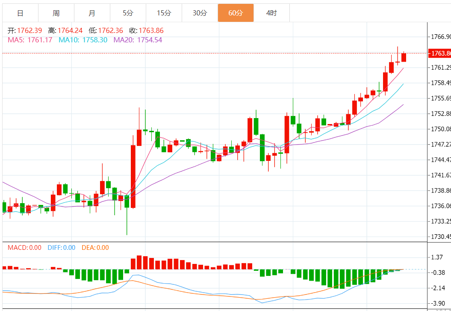
Task: Switch to the 4时 timeframe tab
Action: [x=271, y=13]
